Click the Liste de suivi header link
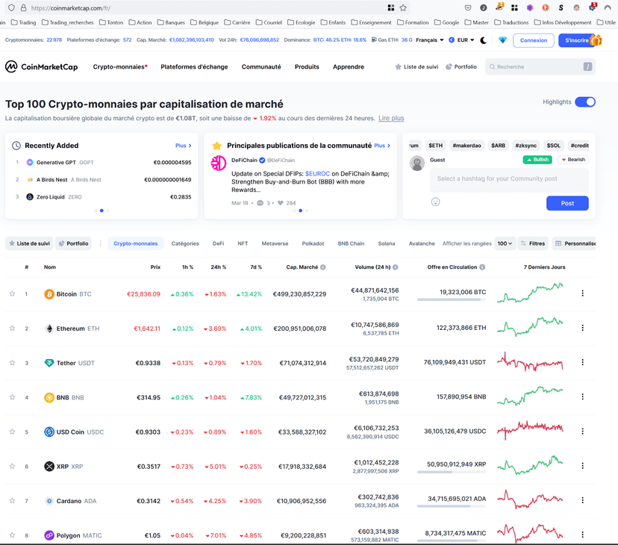 coord(416,66)
